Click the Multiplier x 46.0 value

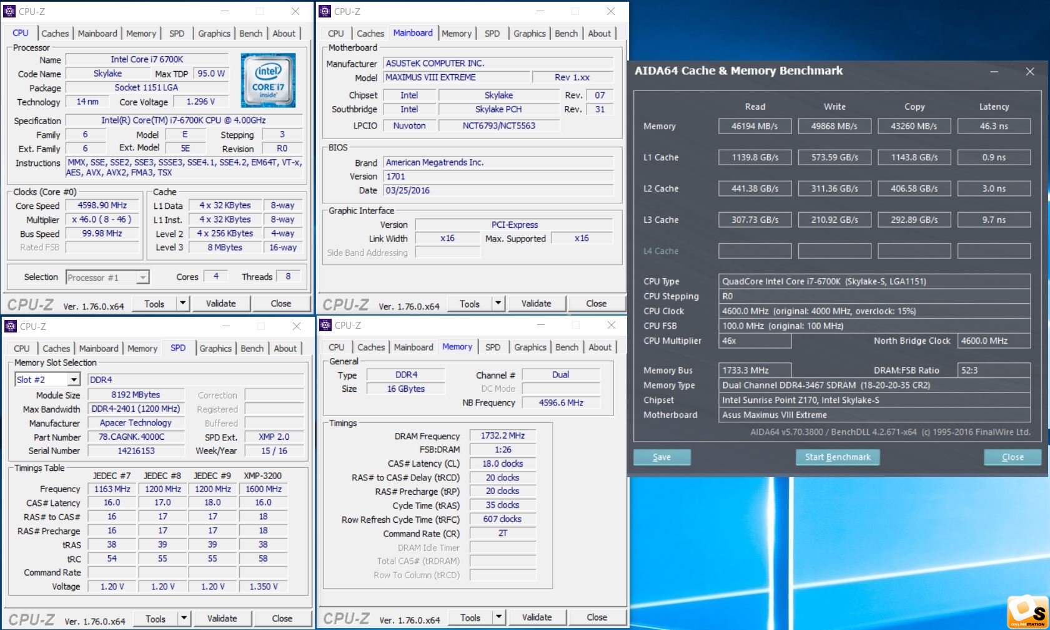pyautogui.click(x=102, y=220)
